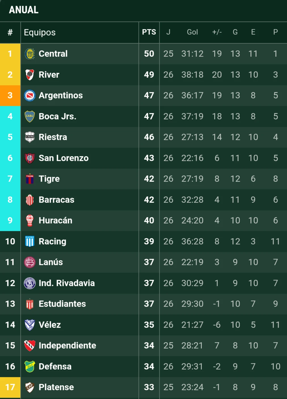
Task: Click the Gol column header
Action: point(192,32)
